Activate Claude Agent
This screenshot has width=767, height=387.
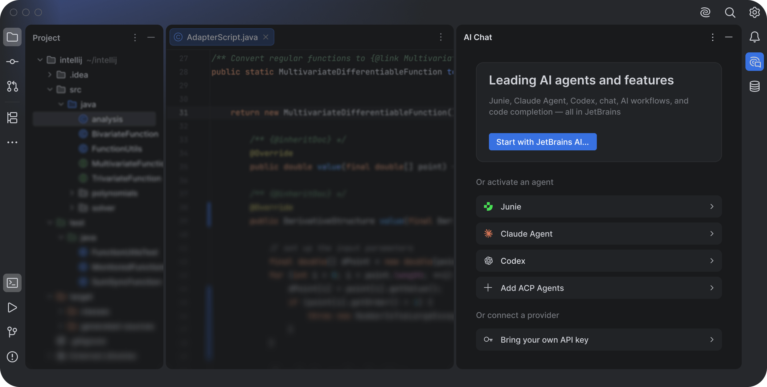point(599,234)
